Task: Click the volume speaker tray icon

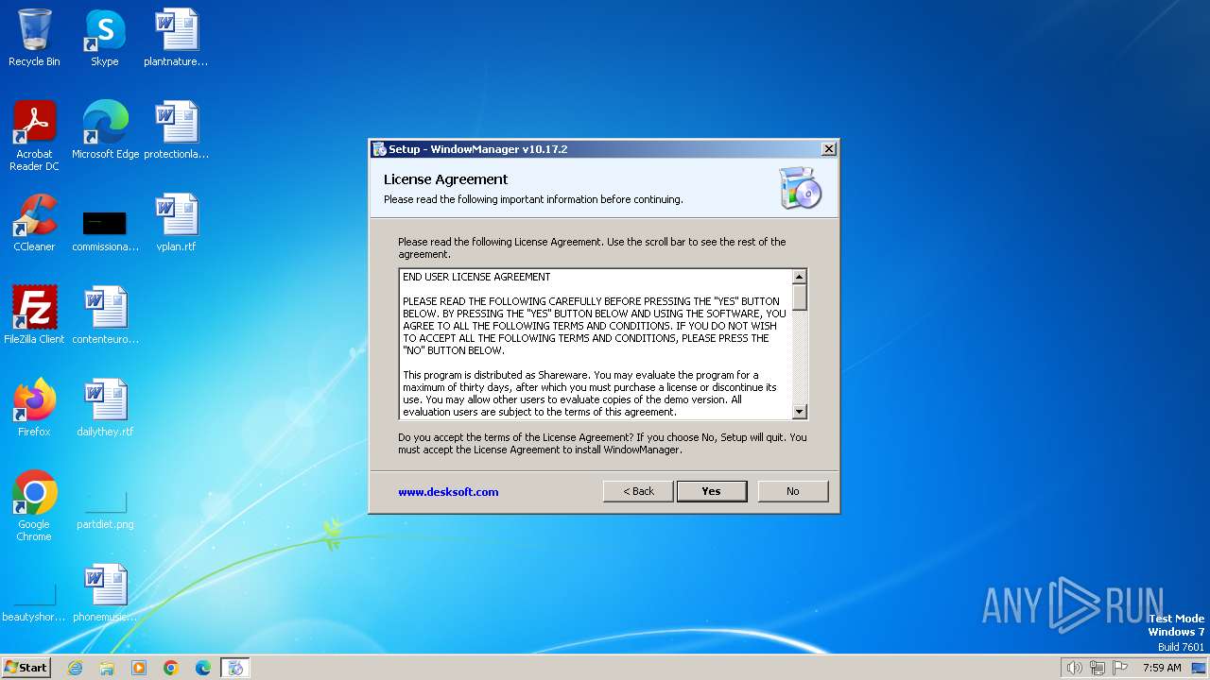Action: point(1074,668)
